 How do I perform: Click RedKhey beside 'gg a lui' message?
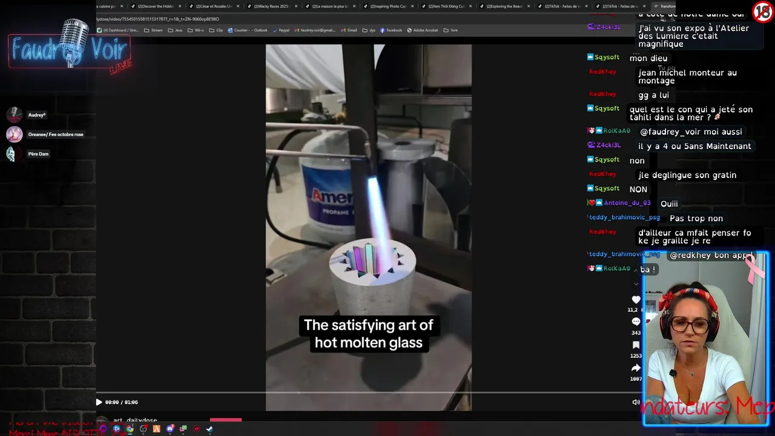602,94
